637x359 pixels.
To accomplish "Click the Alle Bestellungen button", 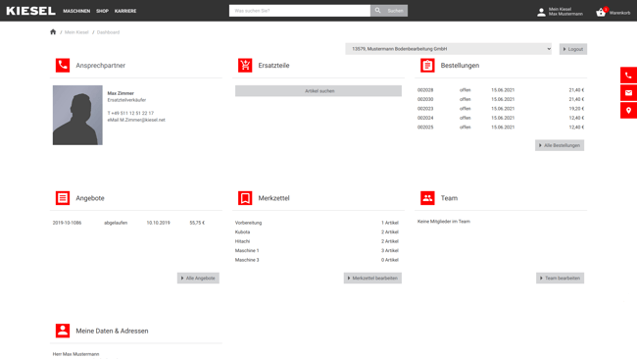I will coord(560,145).
